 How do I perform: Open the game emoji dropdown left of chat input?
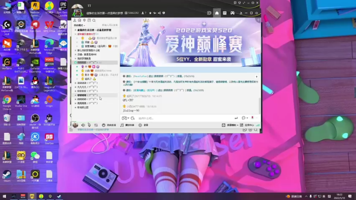(125, 118)
